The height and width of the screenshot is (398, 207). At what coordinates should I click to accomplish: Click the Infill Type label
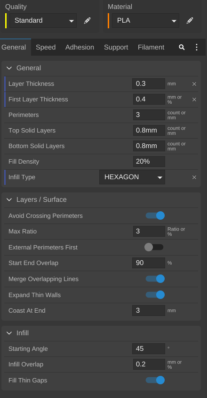coord(22,177)
